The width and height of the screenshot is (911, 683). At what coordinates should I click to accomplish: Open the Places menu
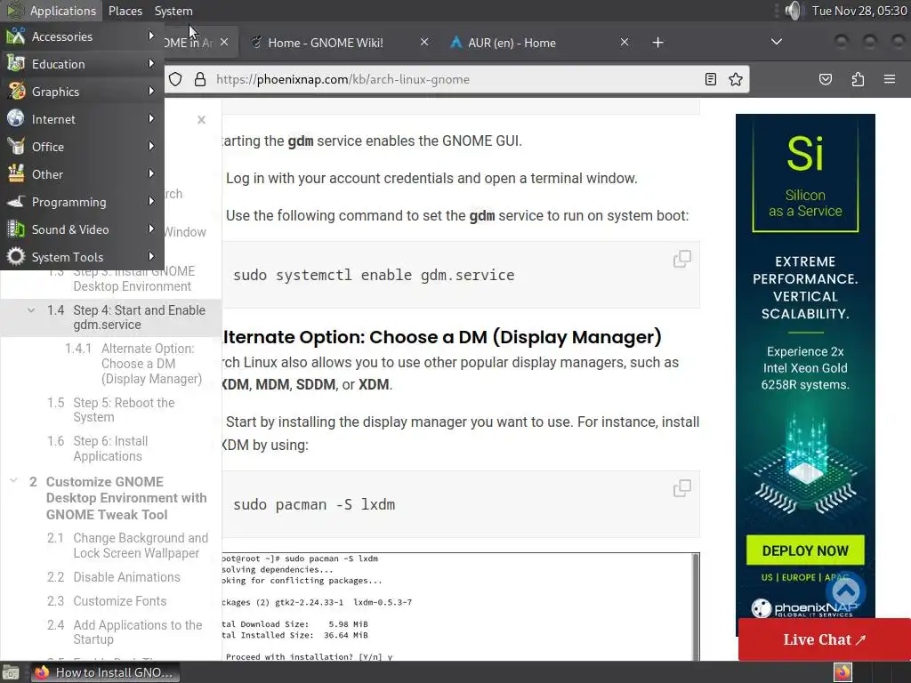125,11
